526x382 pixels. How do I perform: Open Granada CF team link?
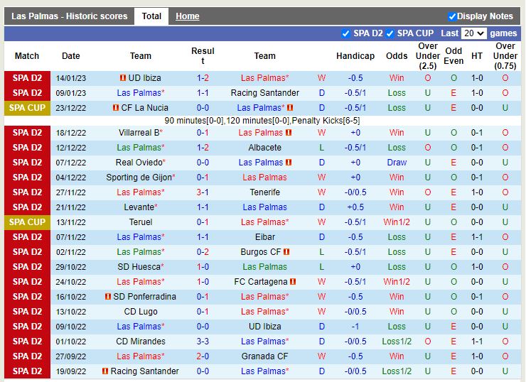click(264, 356)
